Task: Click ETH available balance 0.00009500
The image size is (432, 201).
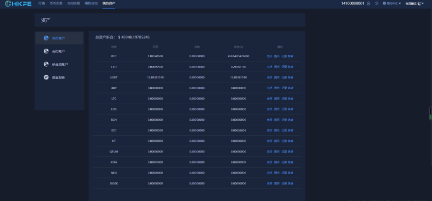Action: pos(155,67)
